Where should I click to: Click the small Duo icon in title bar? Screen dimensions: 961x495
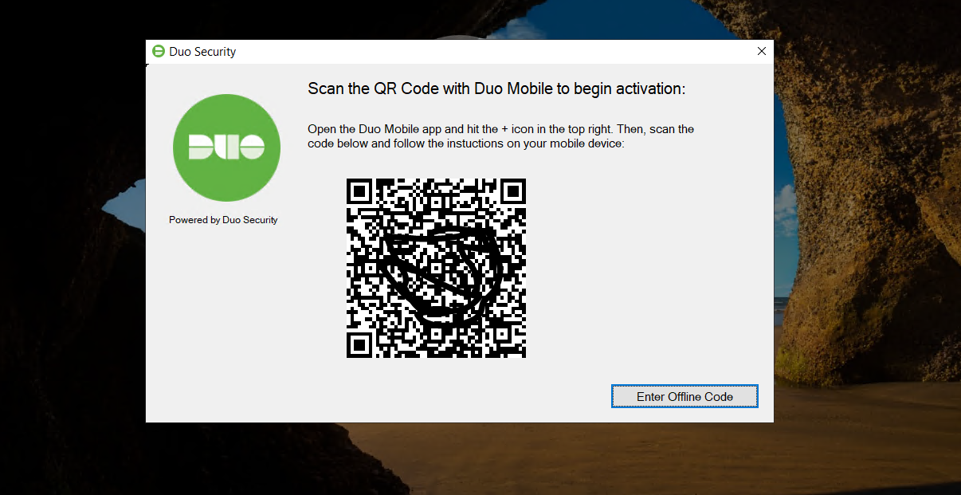(x=159, y=52)
